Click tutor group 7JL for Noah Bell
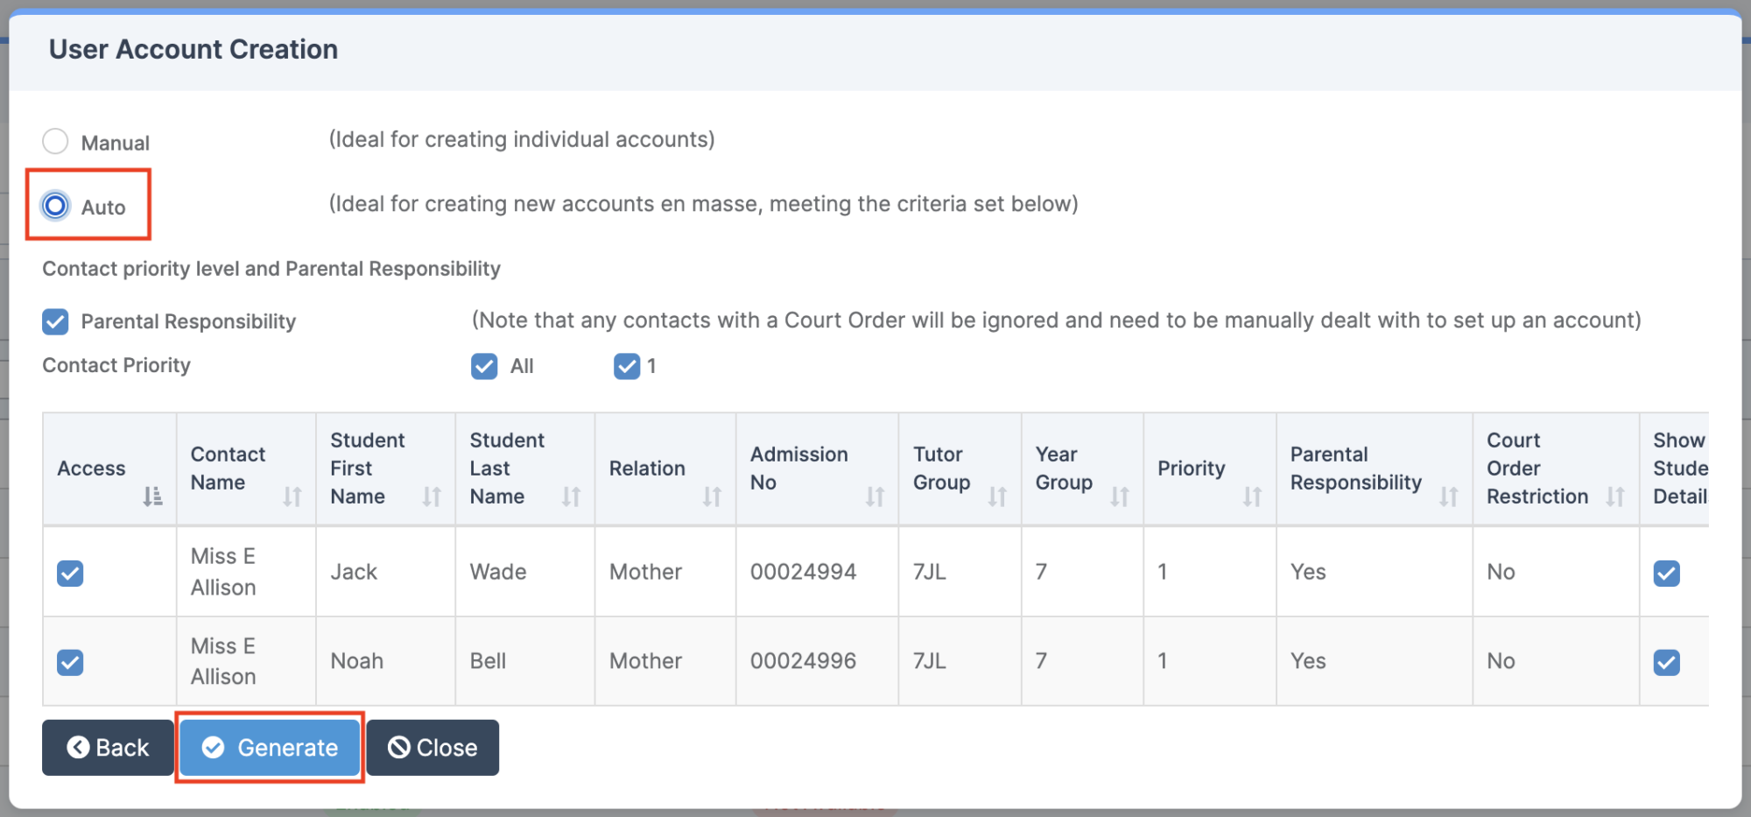The image size is (1751, 817). tap(930, 661)
